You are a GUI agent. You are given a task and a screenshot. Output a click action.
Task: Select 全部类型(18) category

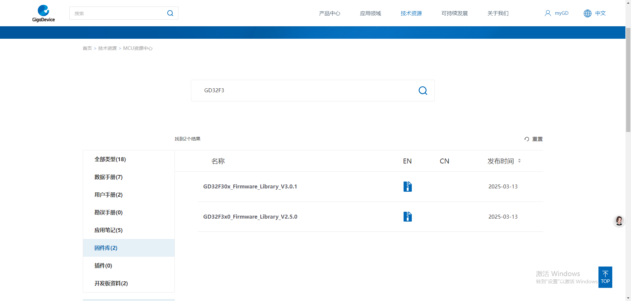tap(129, 159)
